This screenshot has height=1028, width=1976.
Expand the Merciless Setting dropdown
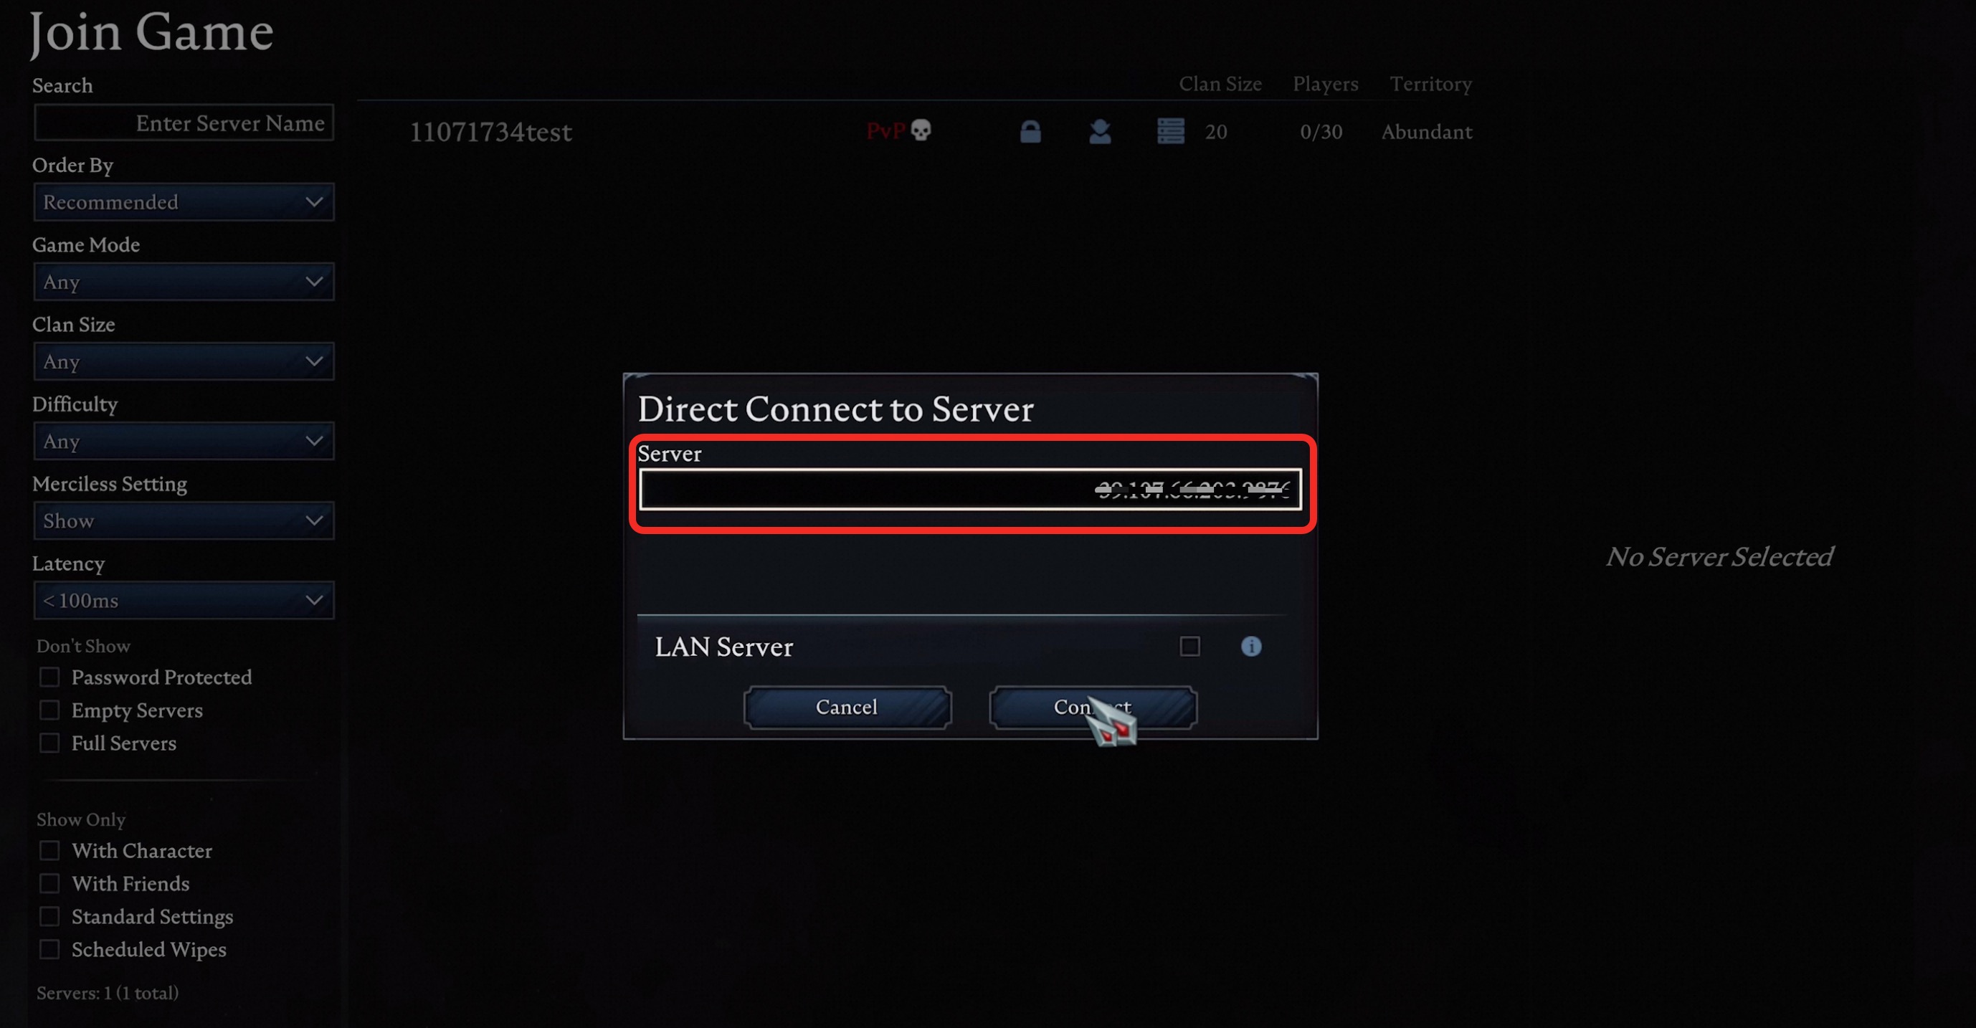pyautogui.click(x=184, y=521)
